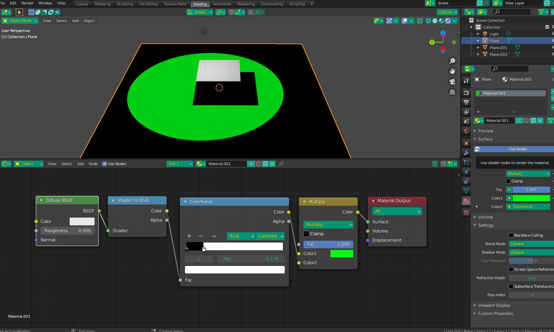Open the Texture properties checker tab
The image size is (554, 332).
(x=466, y=213)
